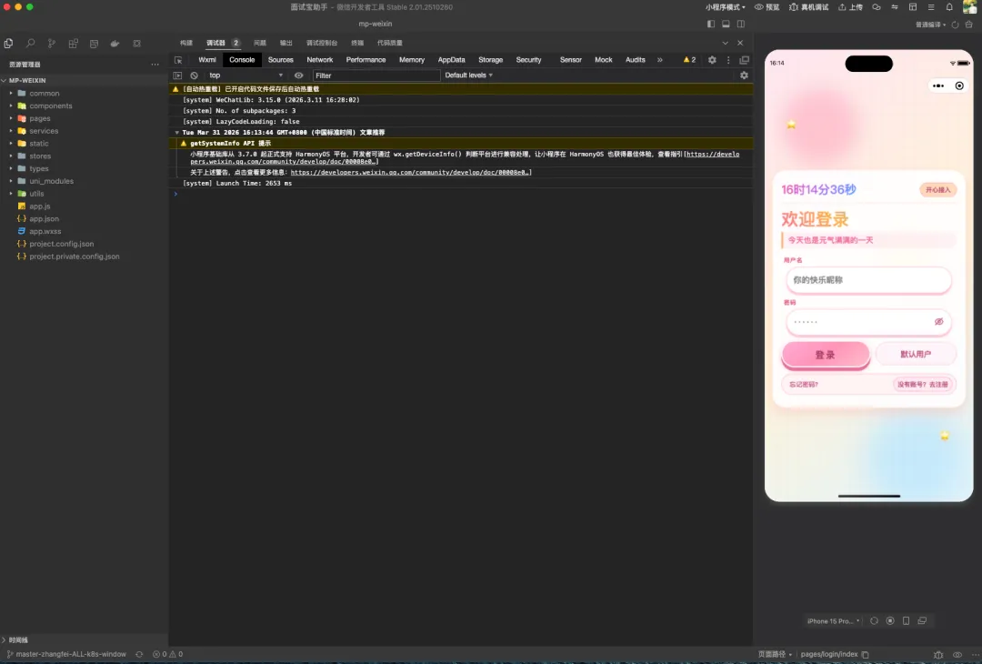
Task: Click the simulator device frame icon
Action: tap(906, 620)
